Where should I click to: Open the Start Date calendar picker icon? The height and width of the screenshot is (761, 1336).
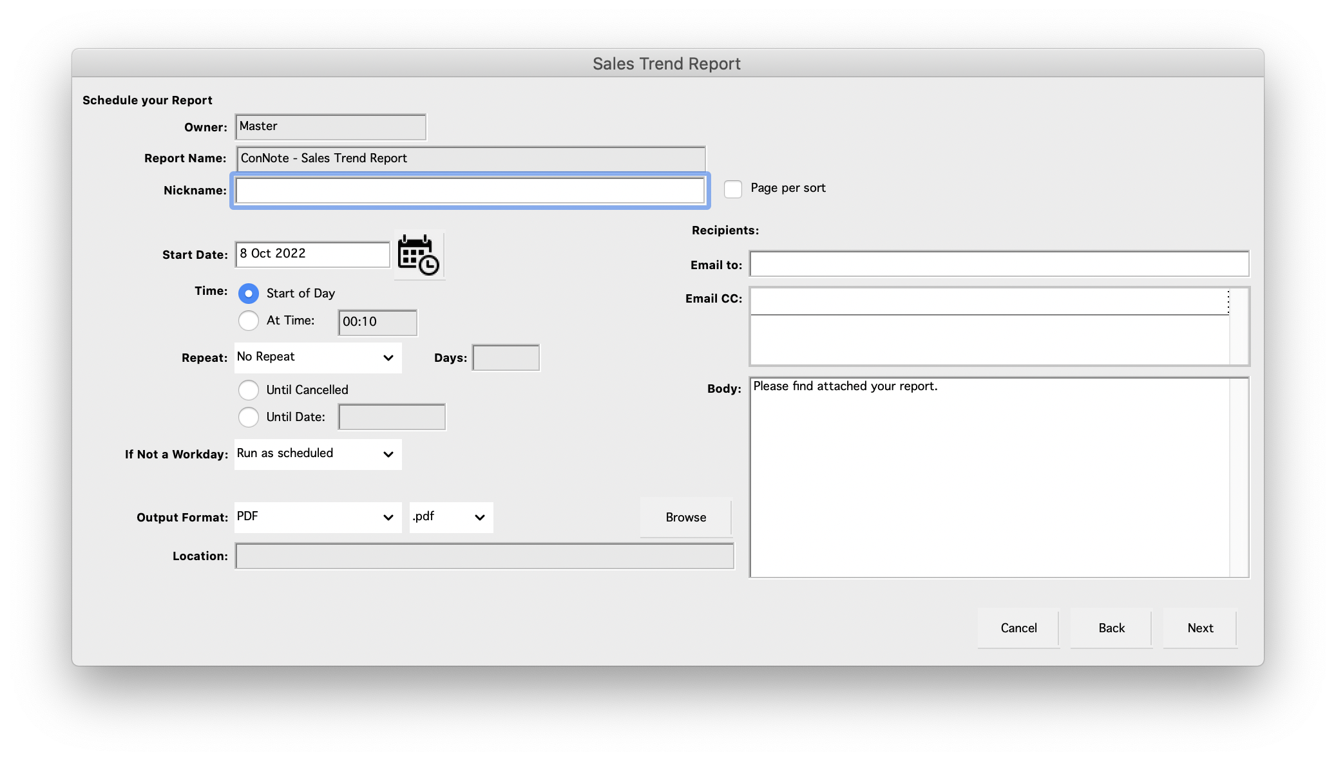click(418, 255)
